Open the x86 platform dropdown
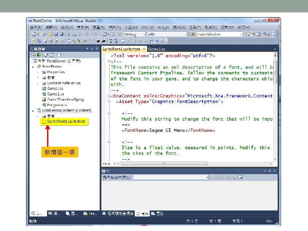The image size is (308, 231). pos(186,34)
